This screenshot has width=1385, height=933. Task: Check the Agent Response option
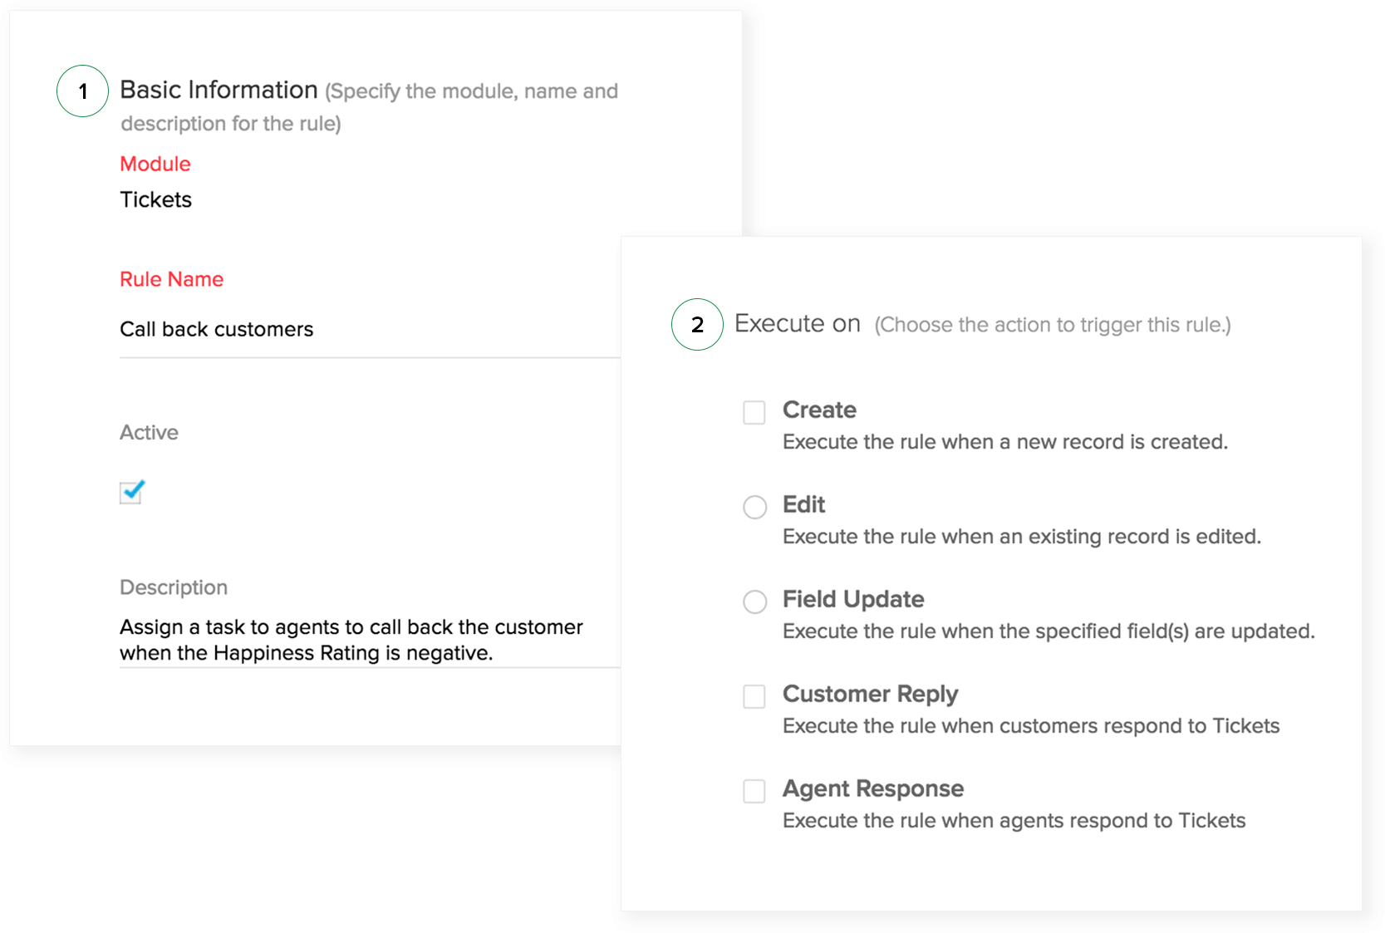tap(754, 791)
